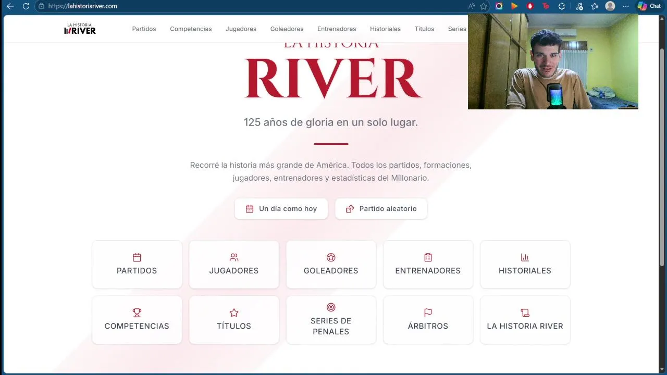Open Competencias in the top navigation

[x=191, y=29]
